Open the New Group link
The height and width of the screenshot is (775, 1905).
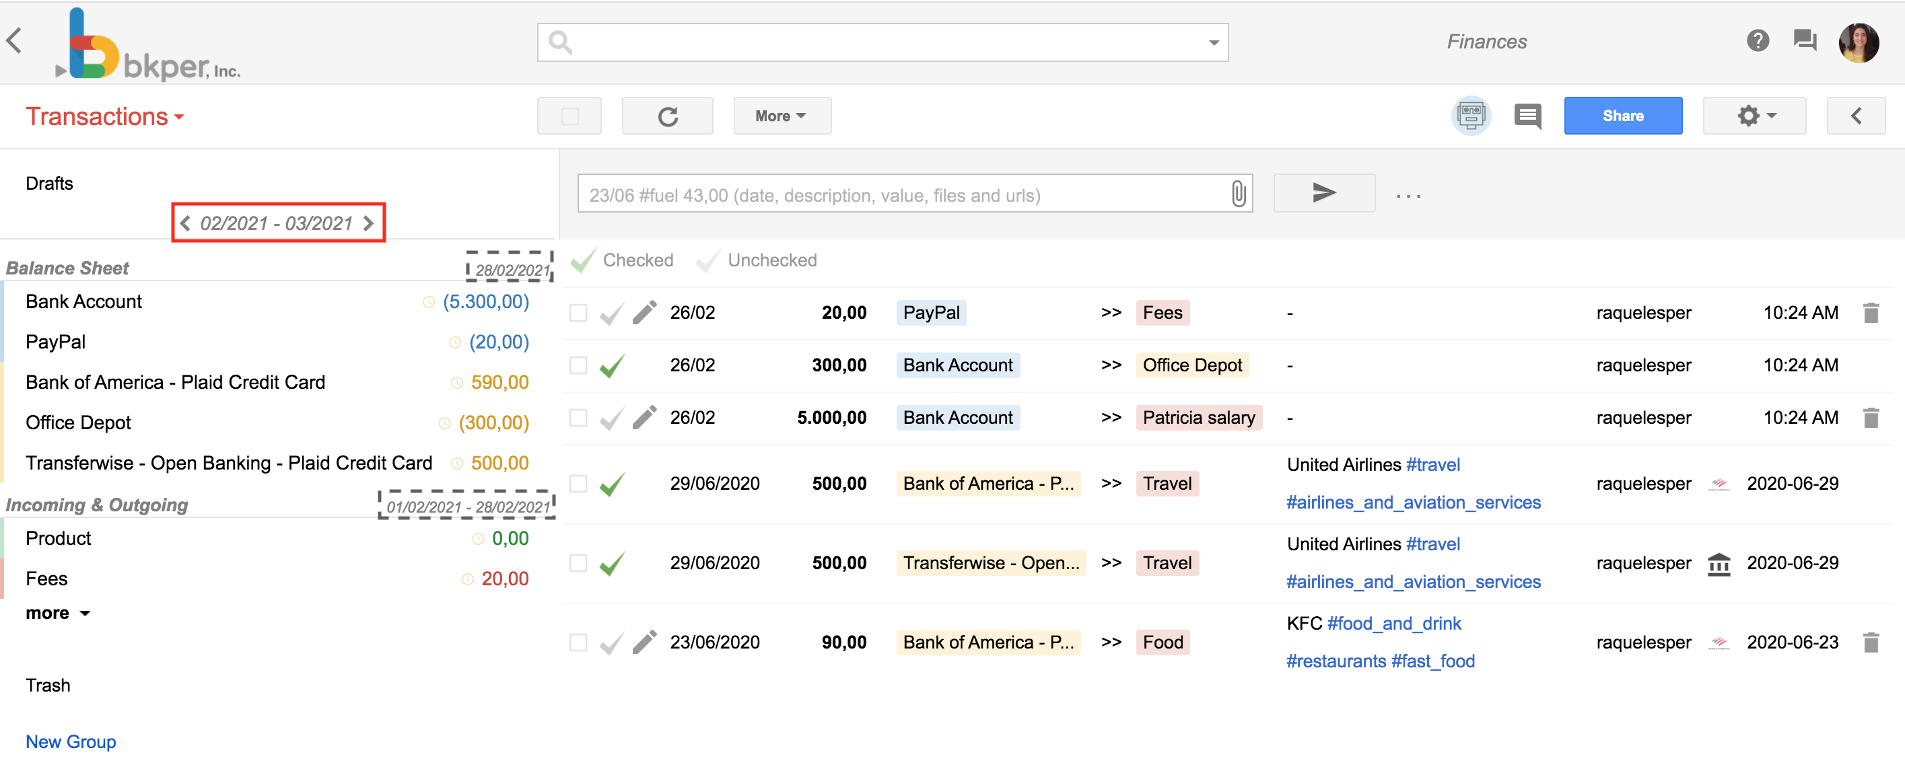[x=70, y=741]
